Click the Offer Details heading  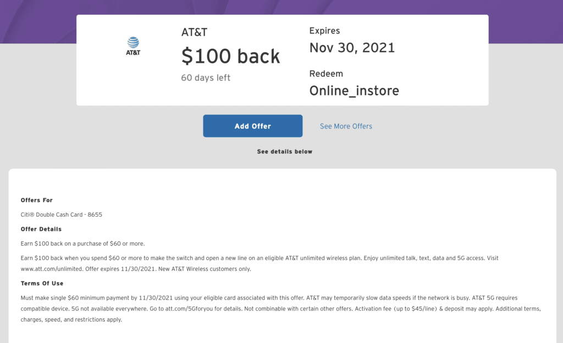tap(41, 229)
